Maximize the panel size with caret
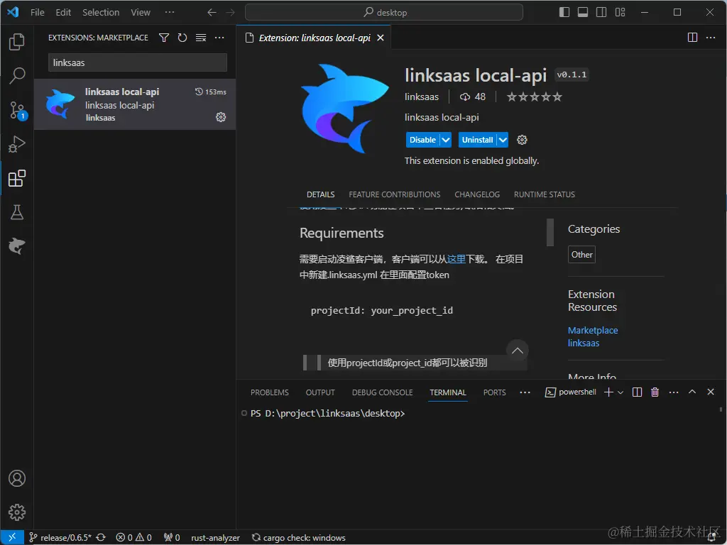Screen dimensions: 727x545 (692, 392)
